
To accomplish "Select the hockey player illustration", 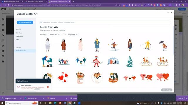I will pos(97,62).
